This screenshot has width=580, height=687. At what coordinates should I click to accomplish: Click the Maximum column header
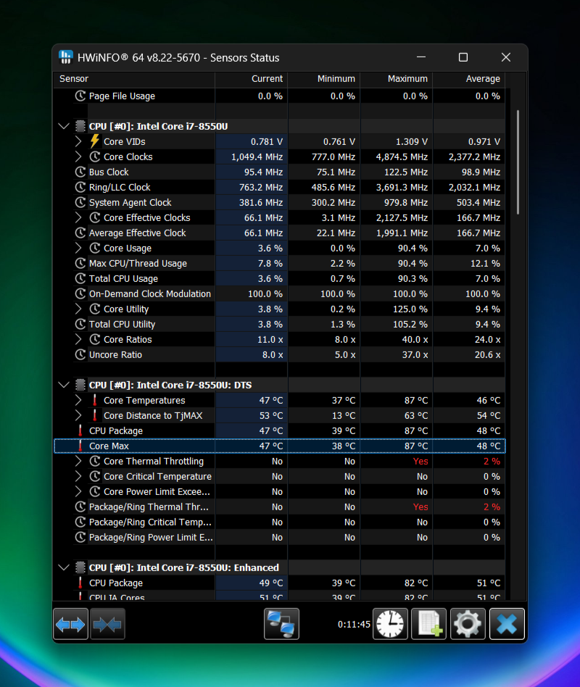[x=397, y=78]
